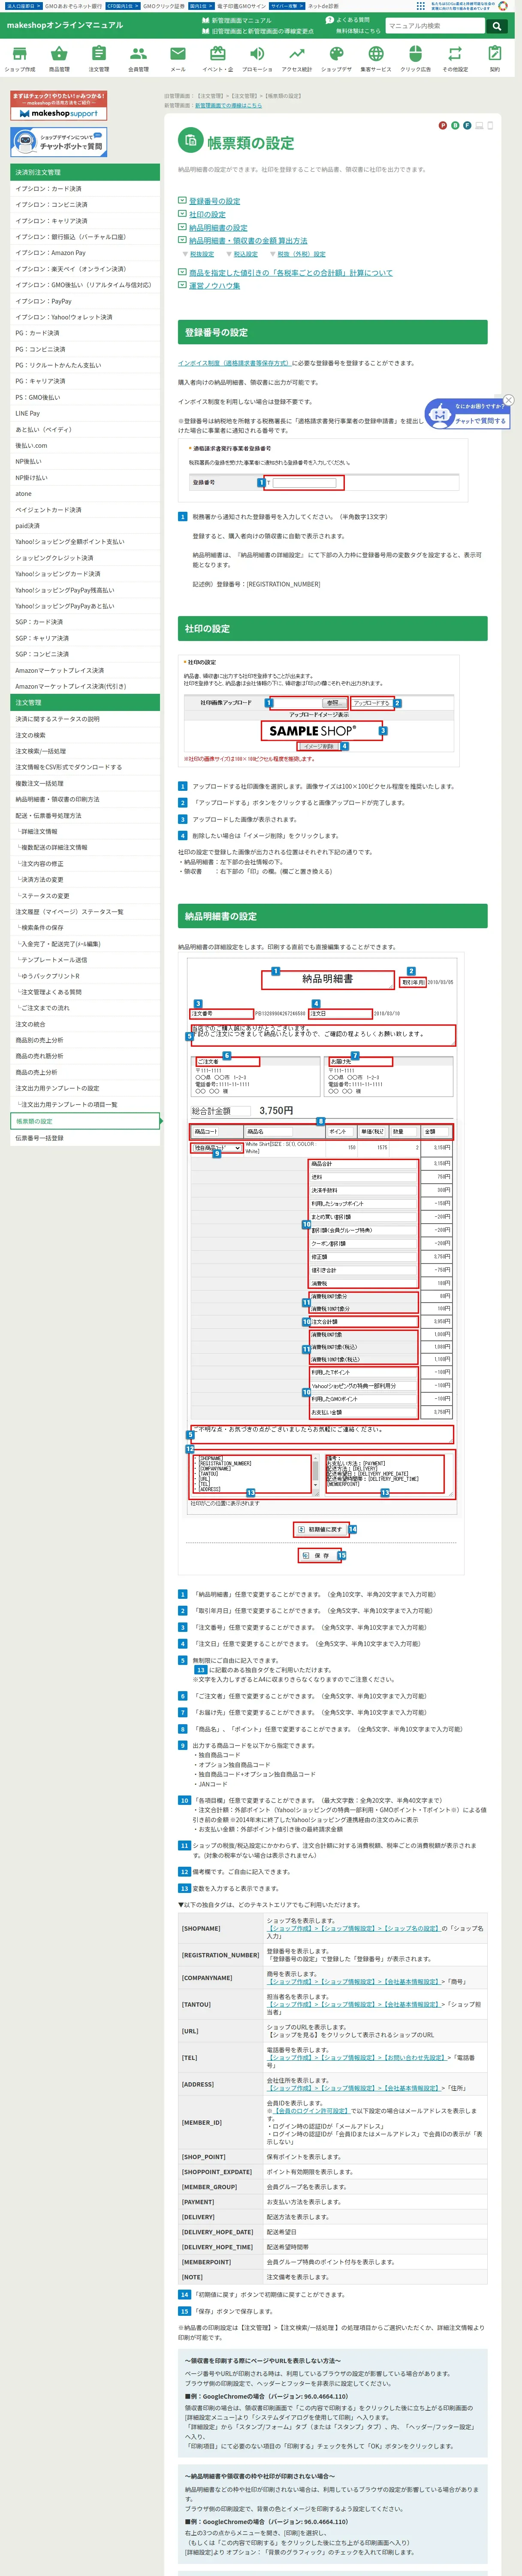Select 決済別注文管理 sidebar heading
The width and height of the screenshot is (522, 2576).
85,172
